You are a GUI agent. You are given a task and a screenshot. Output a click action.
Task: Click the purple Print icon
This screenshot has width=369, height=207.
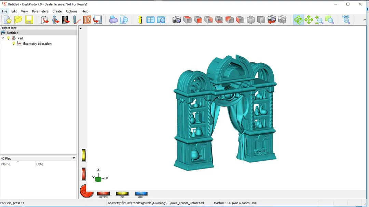pyautogui.click(x=113, y=20)
